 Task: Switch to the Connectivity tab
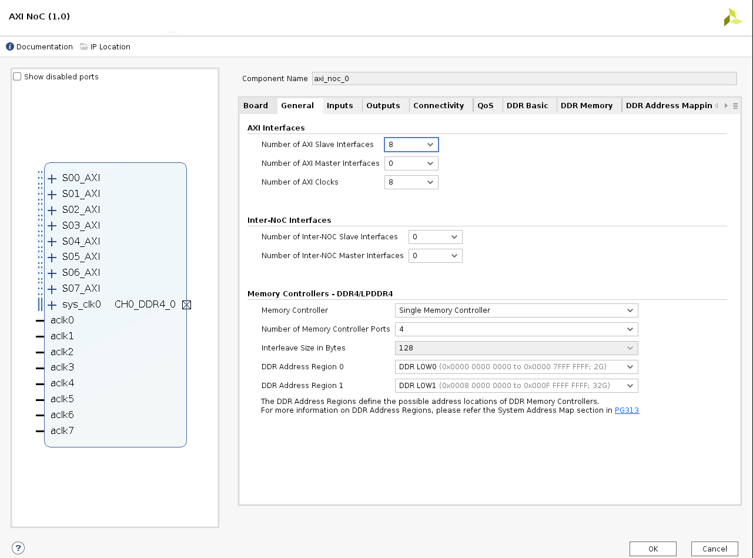point(438,106)
